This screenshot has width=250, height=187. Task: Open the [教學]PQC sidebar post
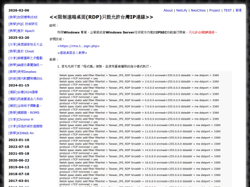23,24
